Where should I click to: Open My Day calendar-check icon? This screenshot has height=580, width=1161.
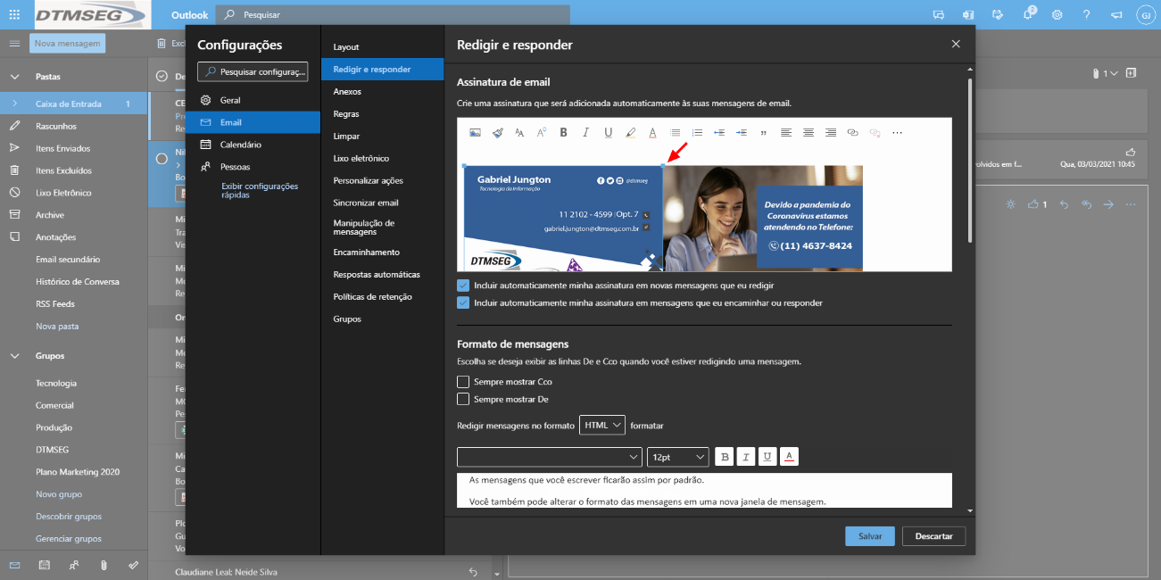coord(998,14)
